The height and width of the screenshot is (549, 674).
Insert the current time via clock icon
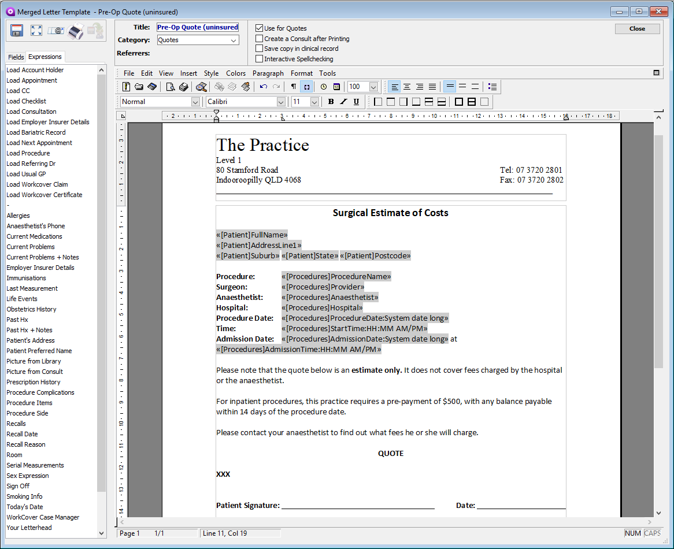[x=323, y=86]
